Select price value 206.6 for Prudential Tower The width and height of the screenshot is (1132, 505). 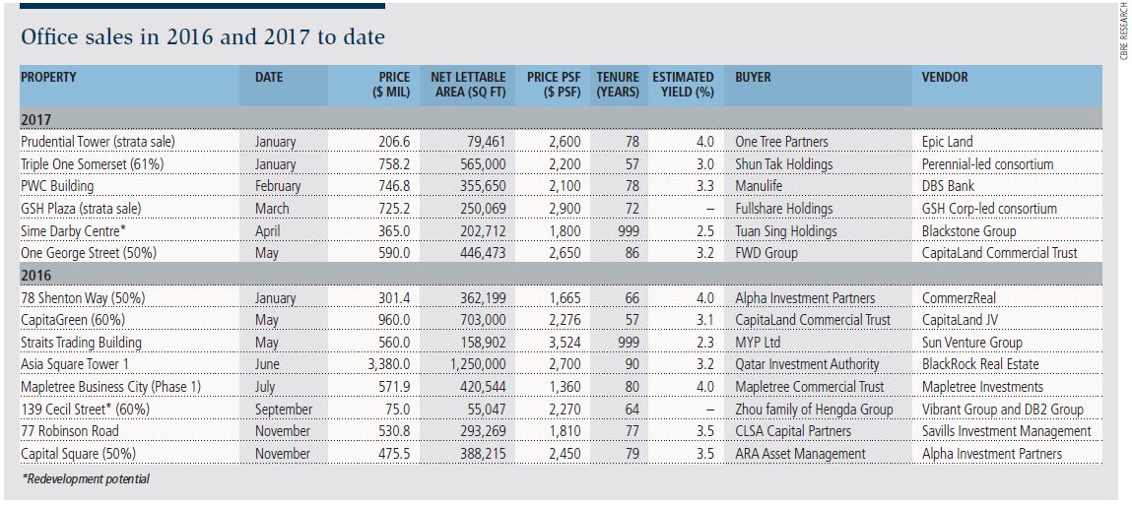click(x=395, y=142)
